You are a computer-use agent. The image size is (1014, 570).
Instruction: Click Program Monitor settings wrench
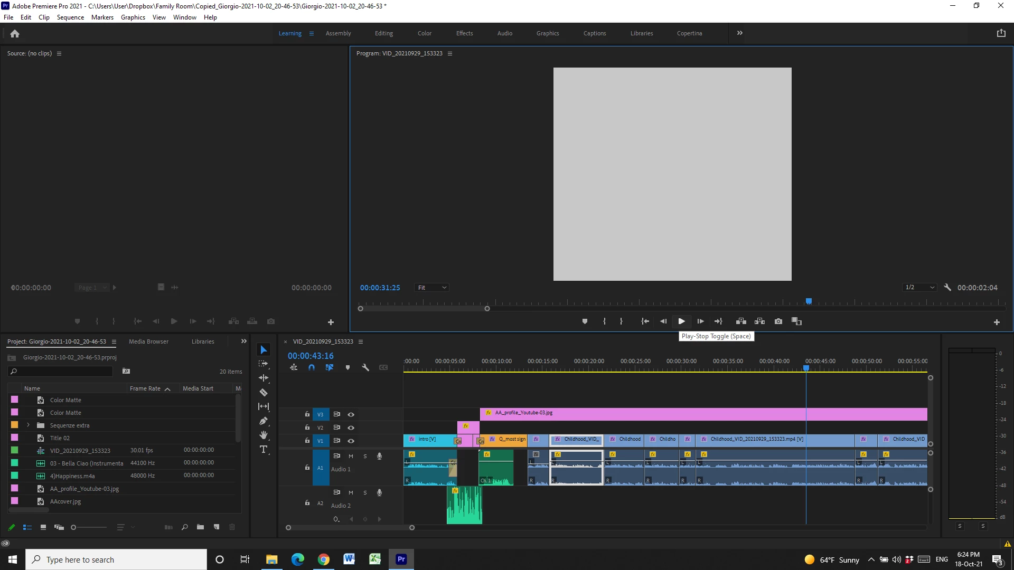[x=947, y=288]
